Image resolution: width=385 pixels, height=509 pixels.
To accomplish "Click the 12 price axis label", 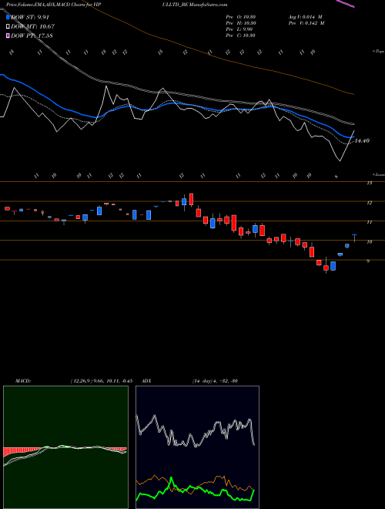I will pyautogui.click(x=369, y=203).
